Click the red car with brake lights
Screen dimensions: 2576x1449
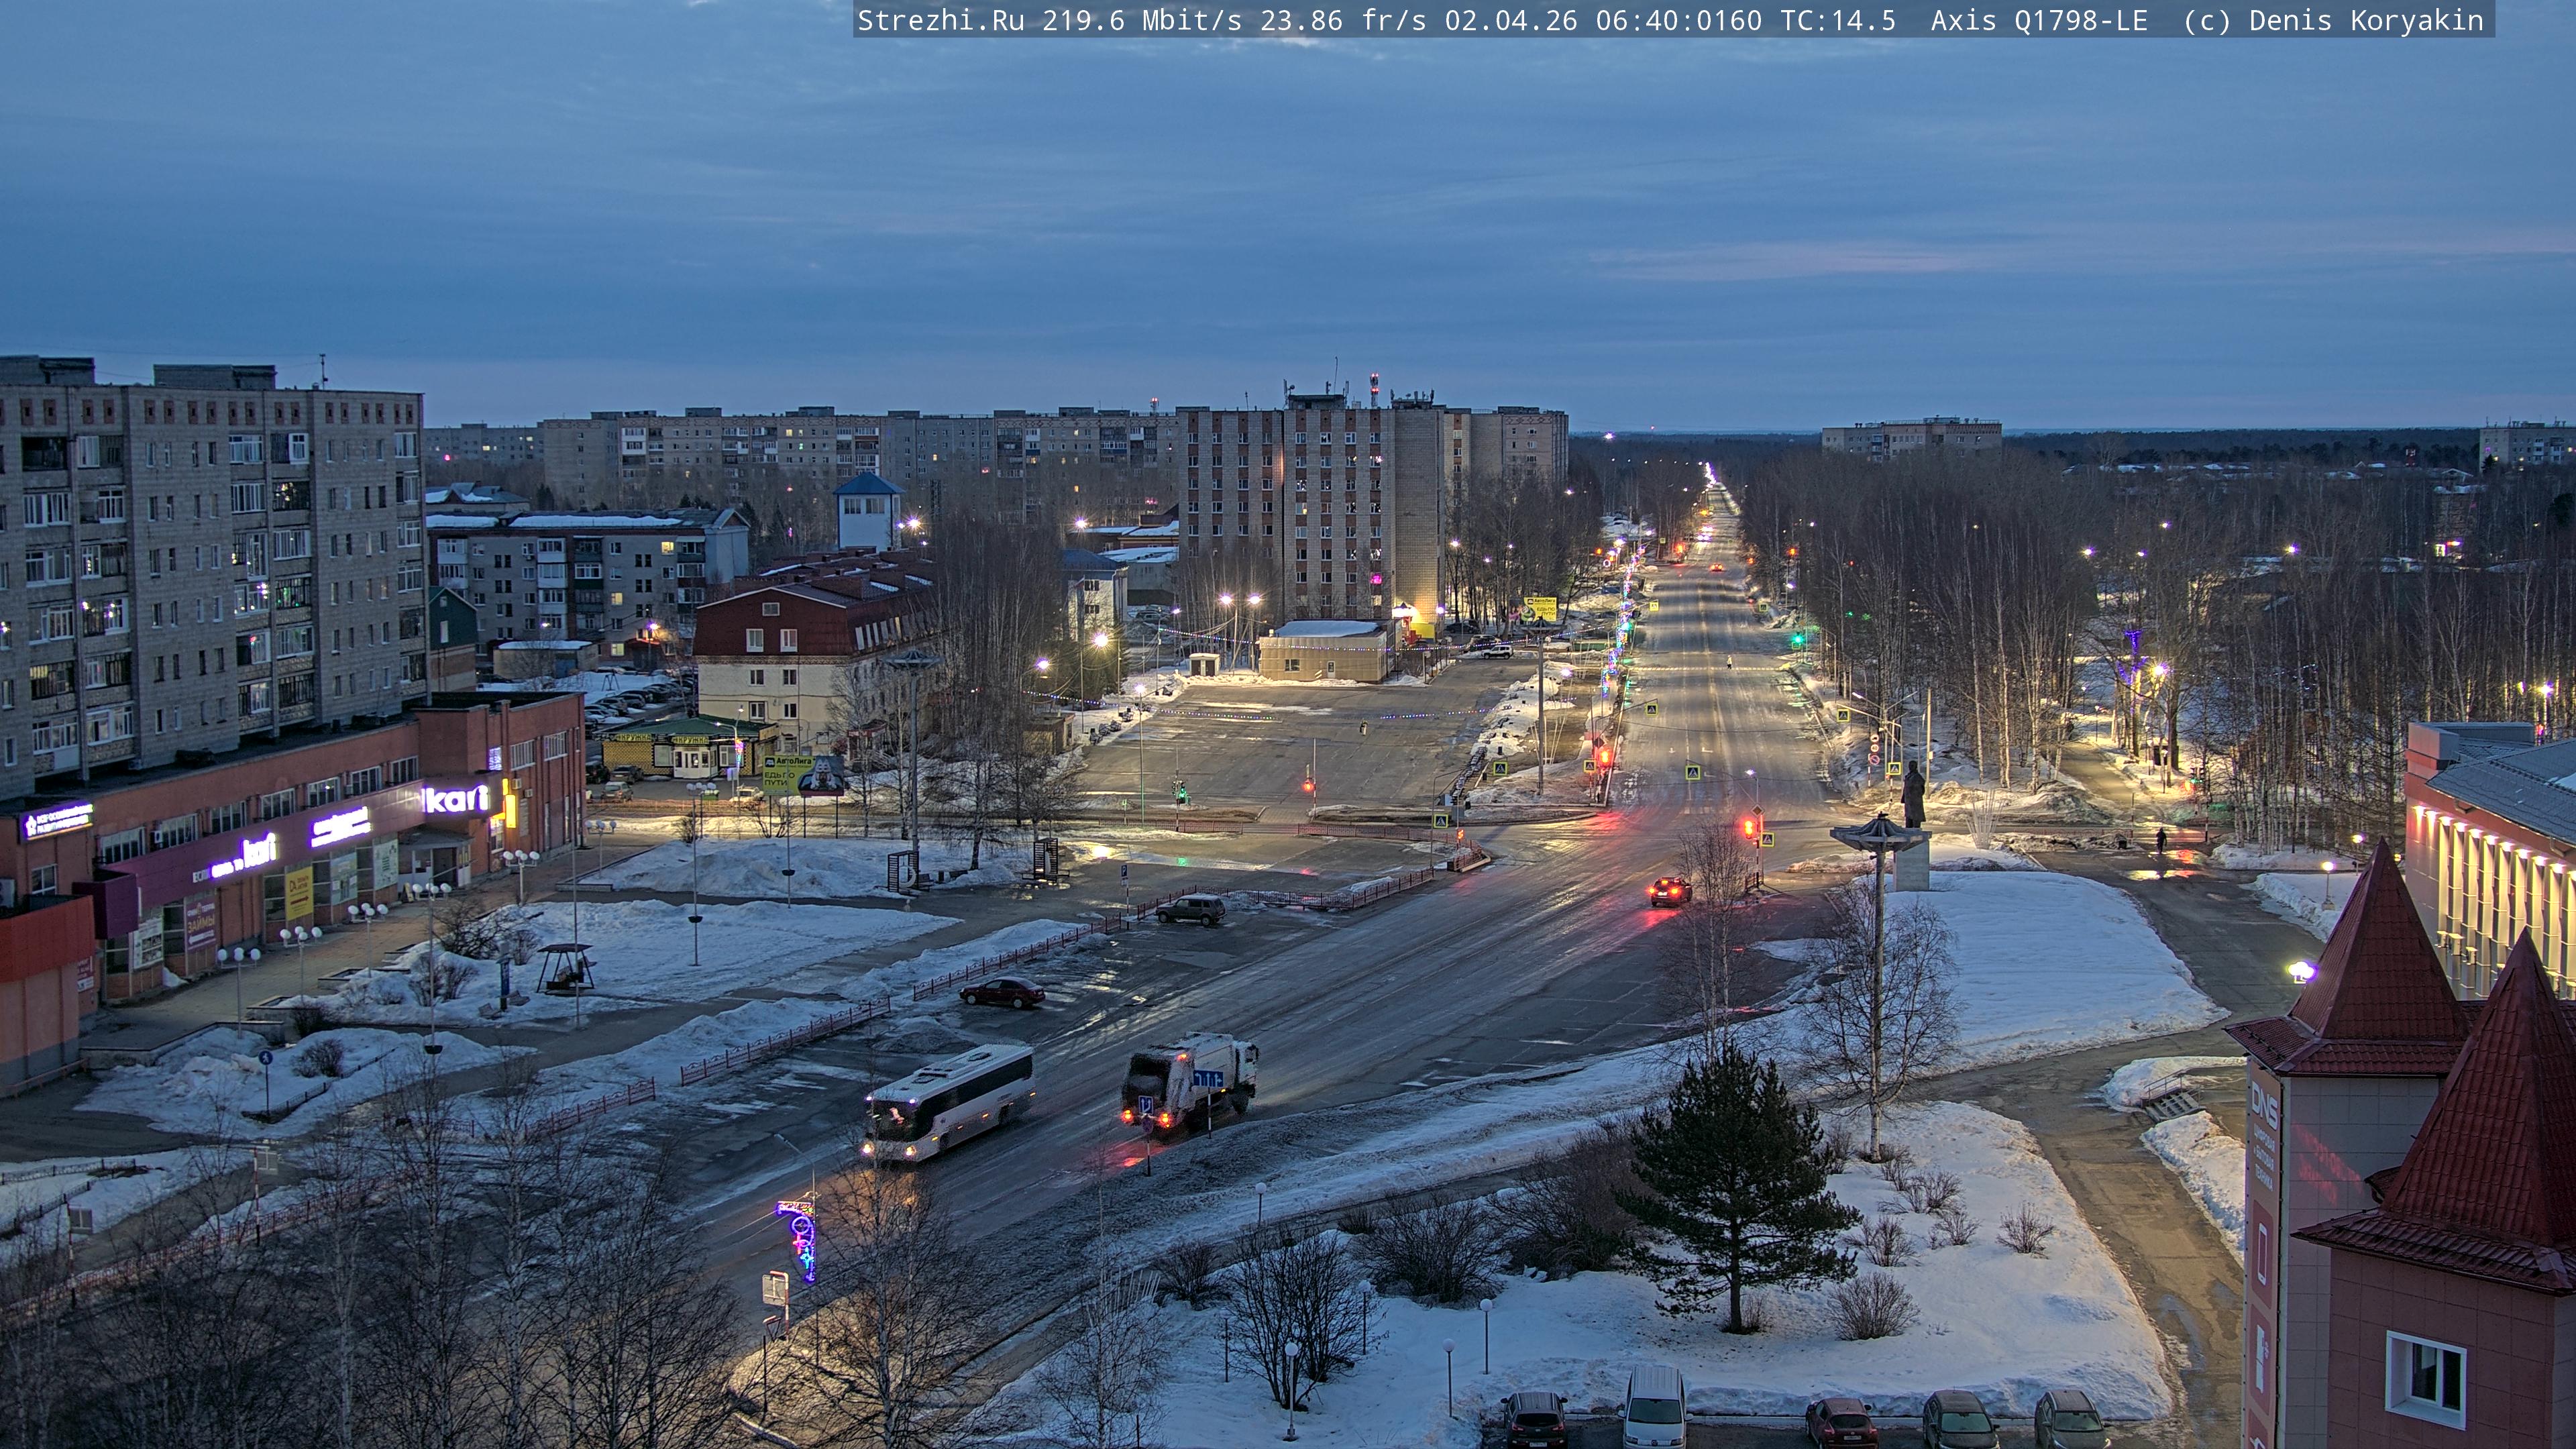[x=1670, y=890]
